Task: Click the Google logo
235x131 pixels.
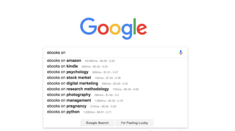Action: pyautogui.click(x=114, y=28)
